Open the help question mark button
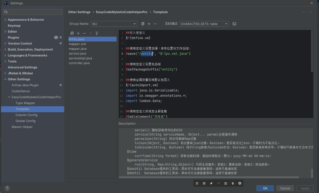 (x=7, y=188)
